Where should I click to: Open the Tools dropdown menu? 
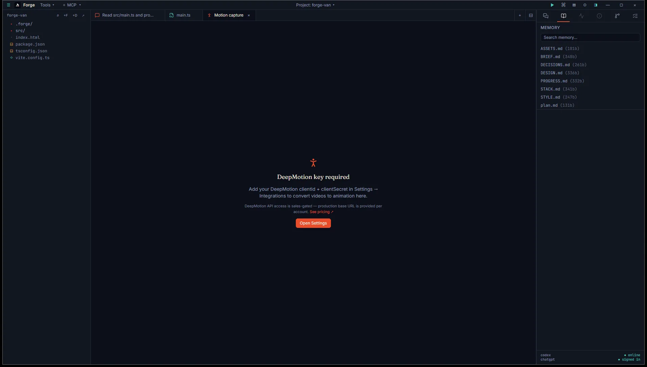pyautogui.click(x=47, y=5)
